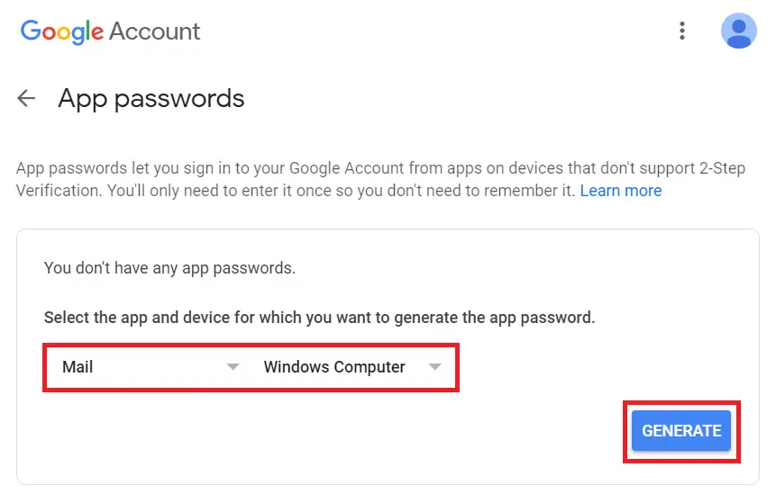Open the three-dot more options menu
This screenshot has height=503, width=776.
(682, 31)
